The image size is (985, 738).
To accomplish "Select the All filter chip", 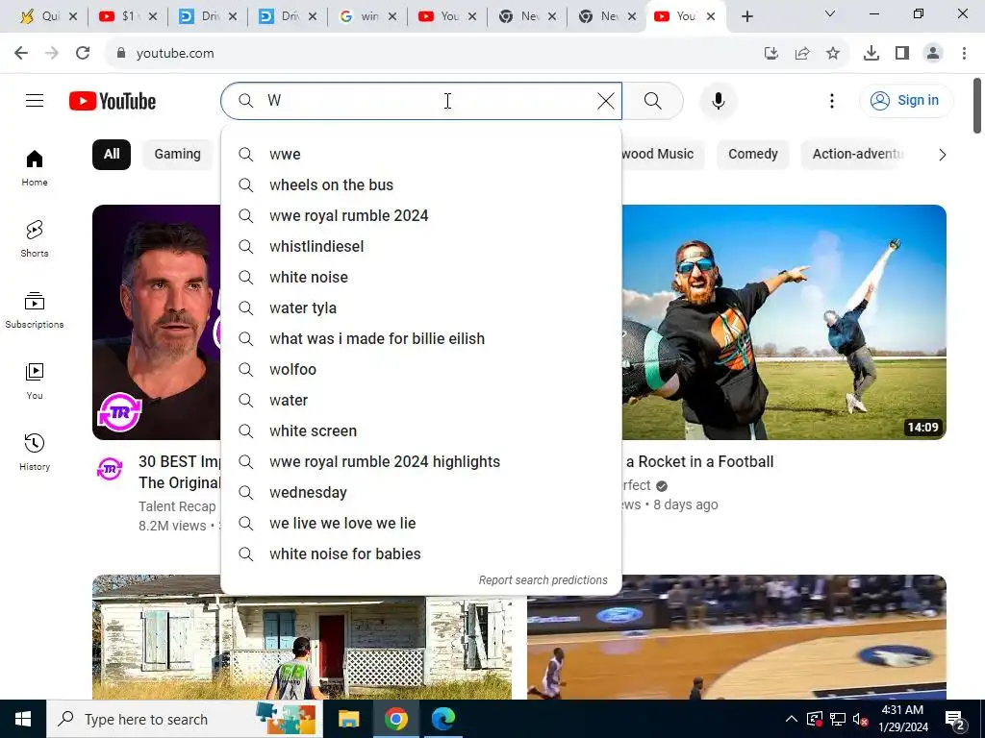I will [x=112, y=155].
